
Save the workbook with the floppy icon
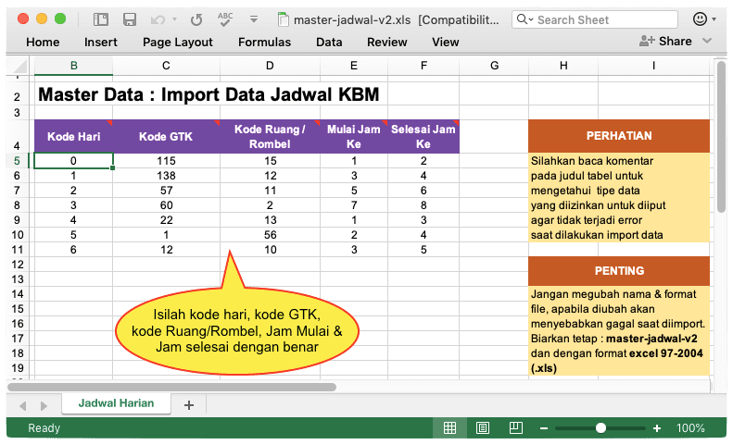coord(130,19)
